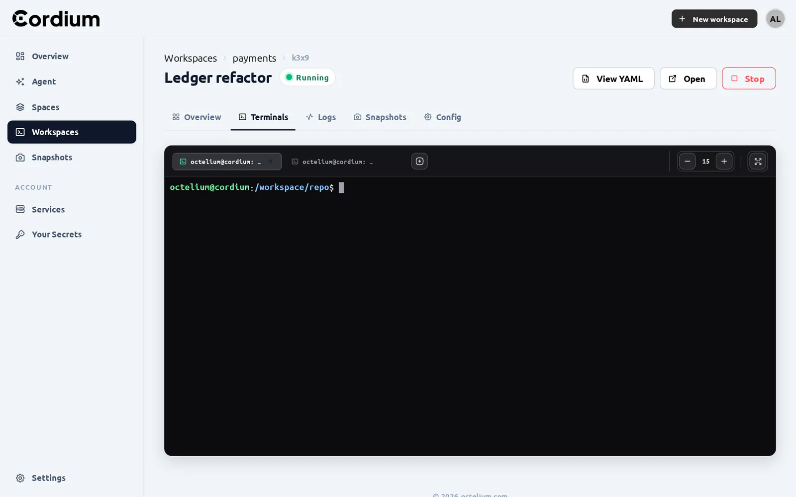
Task: Increase the terminal font size
Action: [x=724, y=161]
